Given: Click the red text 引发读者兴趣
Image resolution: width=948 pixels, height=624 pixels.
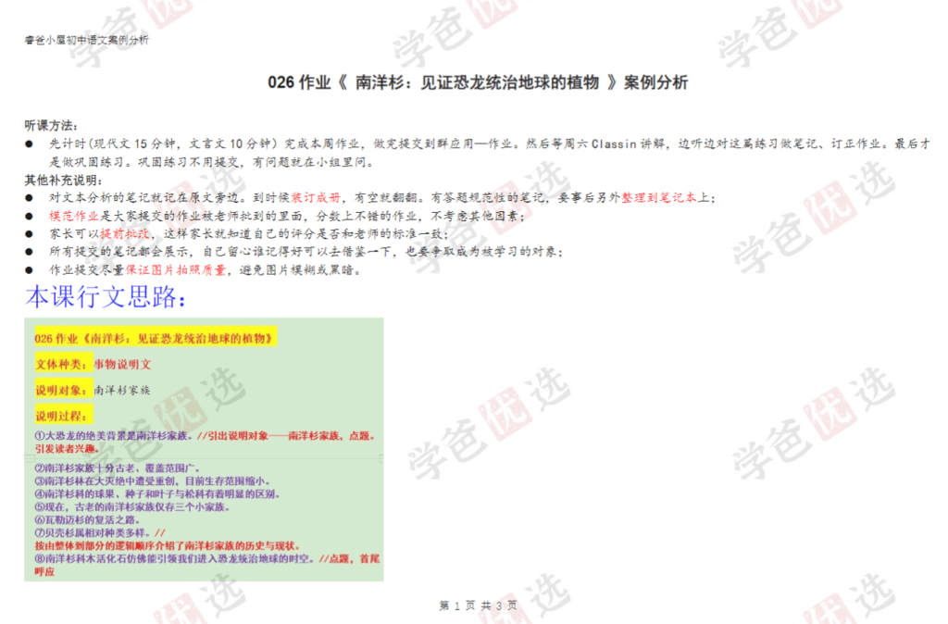Looking at the screenshot, I should (x=67, y=449).
